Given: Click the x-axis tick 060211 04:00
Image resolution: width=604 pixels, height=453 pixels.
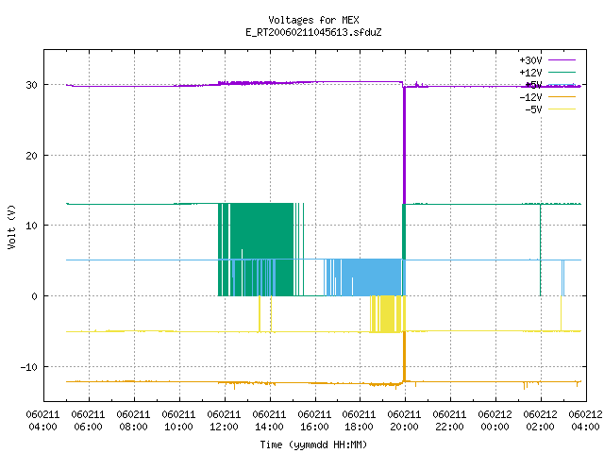Looking at the screenshot, I should pos(42,420).
